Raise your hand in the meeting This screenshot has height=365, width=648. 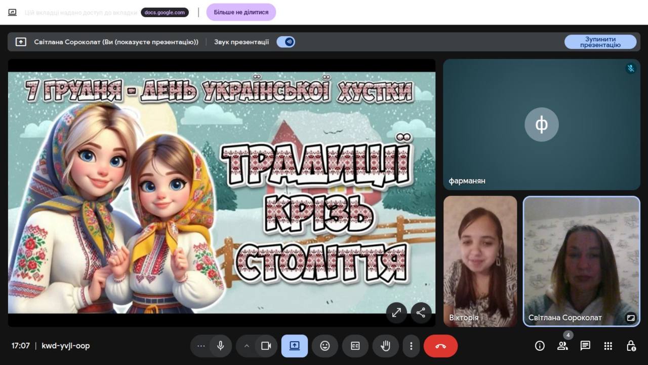(386, 346)
